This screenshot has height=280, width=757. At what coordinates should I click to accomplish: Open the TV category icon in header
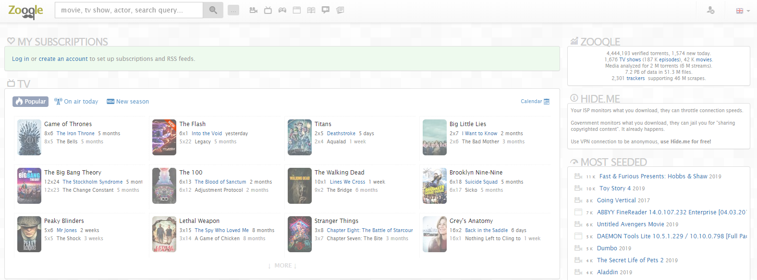pyautogui.click(x=268, y=10)
